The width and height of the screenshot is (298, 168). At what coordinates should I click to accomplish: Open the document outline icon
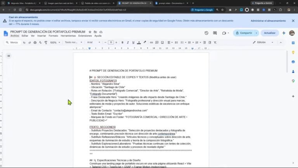coord(9,56)
